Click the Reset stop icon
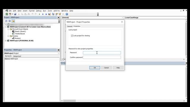 [46, 14]
